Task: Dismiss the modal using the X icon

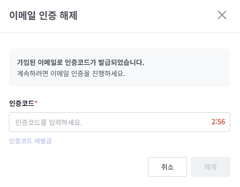Action: [222, 15]
